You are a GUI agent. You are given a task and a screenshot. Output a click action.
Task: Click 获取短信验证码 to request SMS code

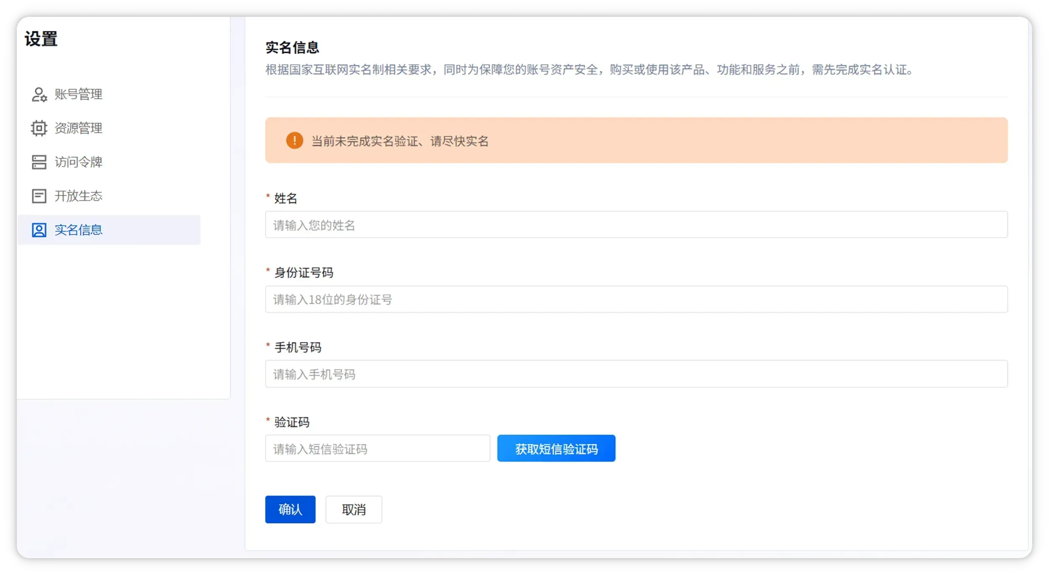coord(556,448)
